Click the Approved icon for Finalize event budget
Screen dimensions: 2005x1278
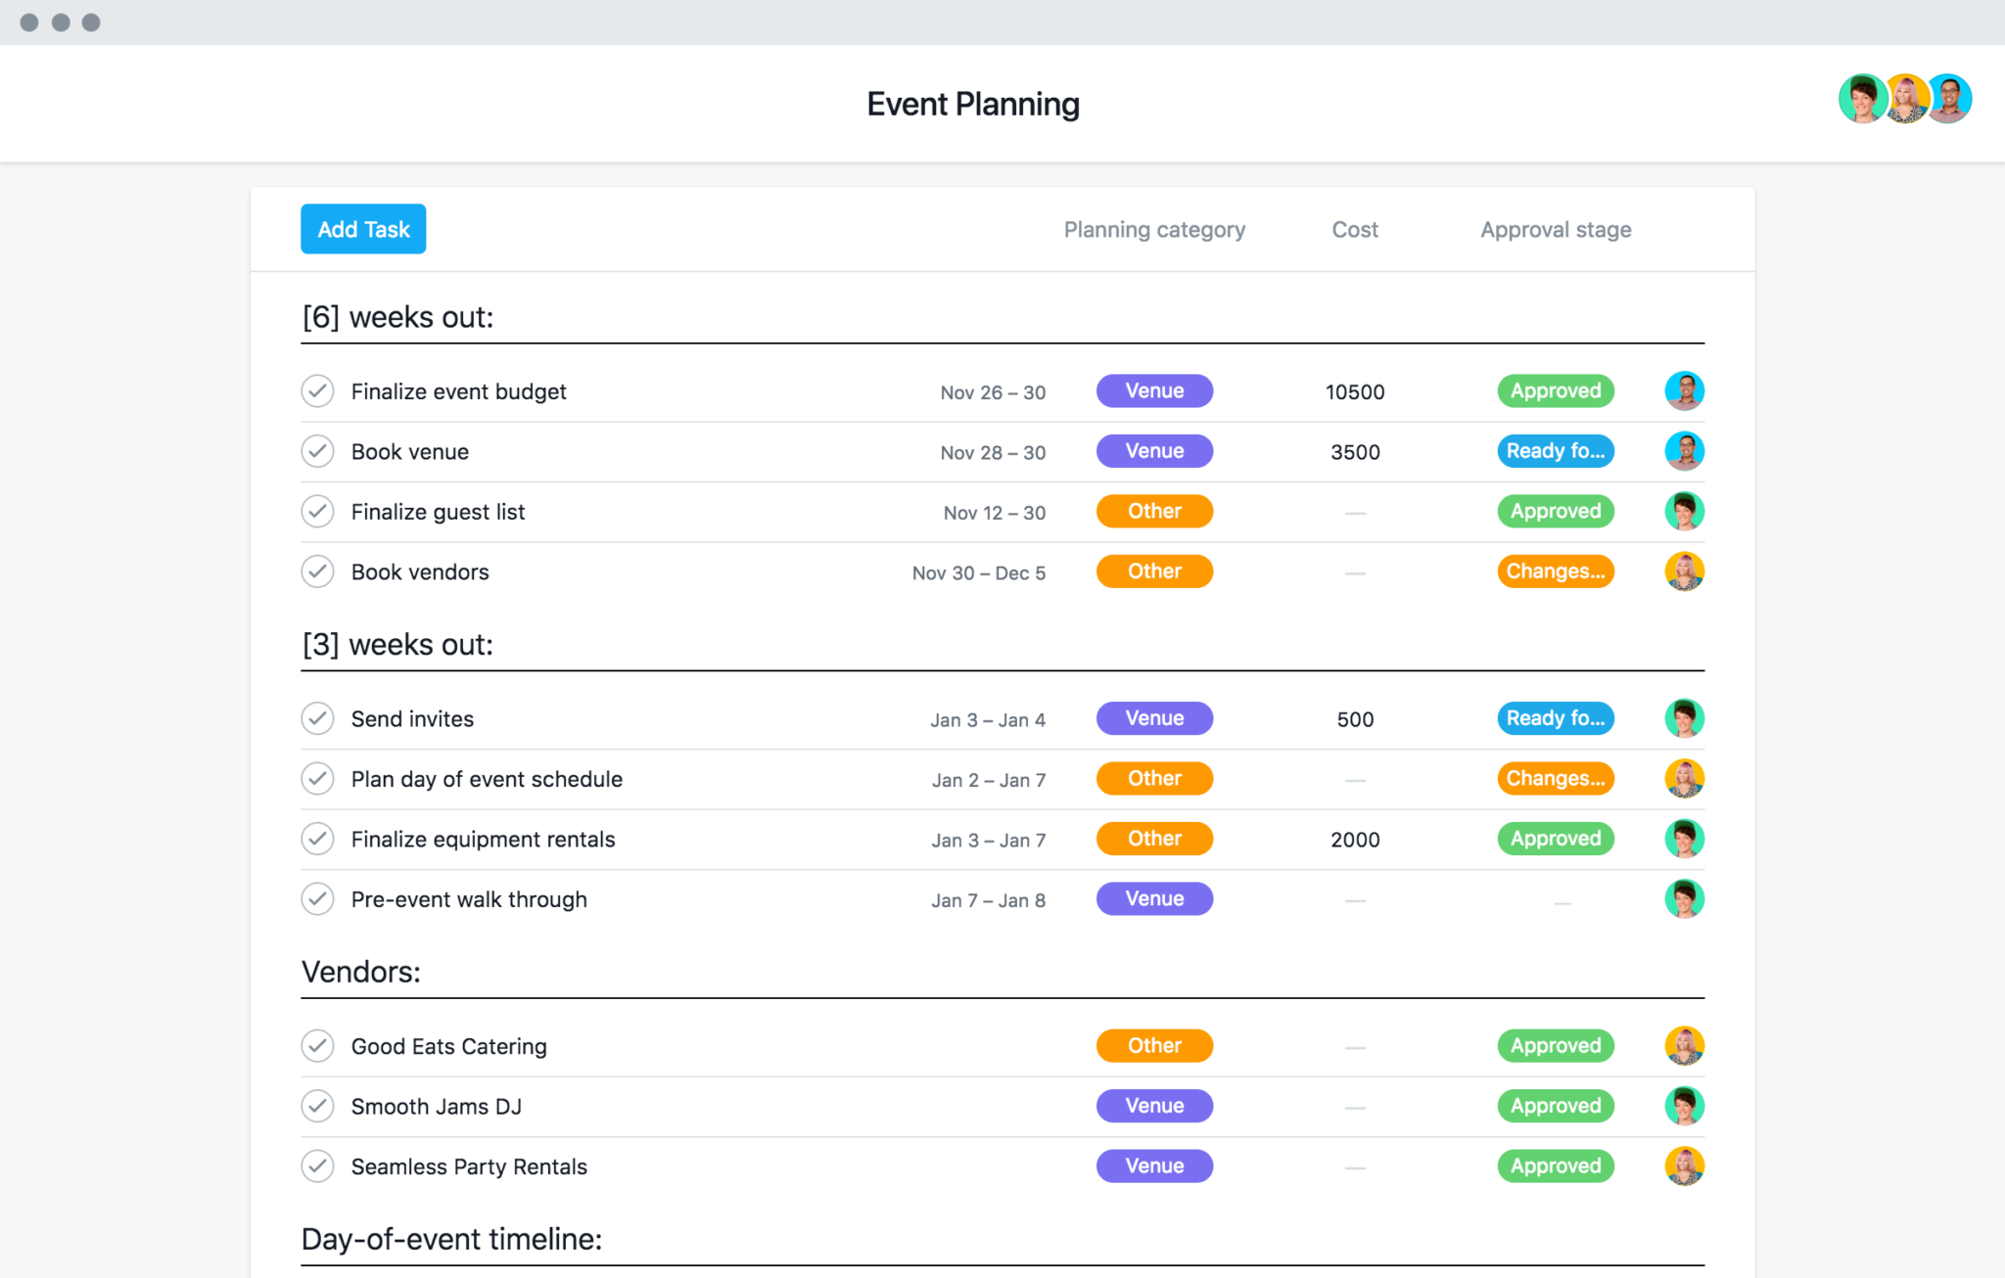click(1555, 390)
